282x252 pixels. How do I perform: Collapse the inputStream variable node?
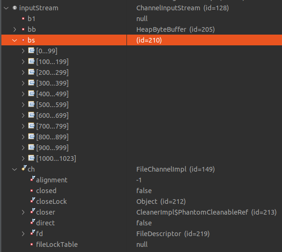tap(6, 8)
